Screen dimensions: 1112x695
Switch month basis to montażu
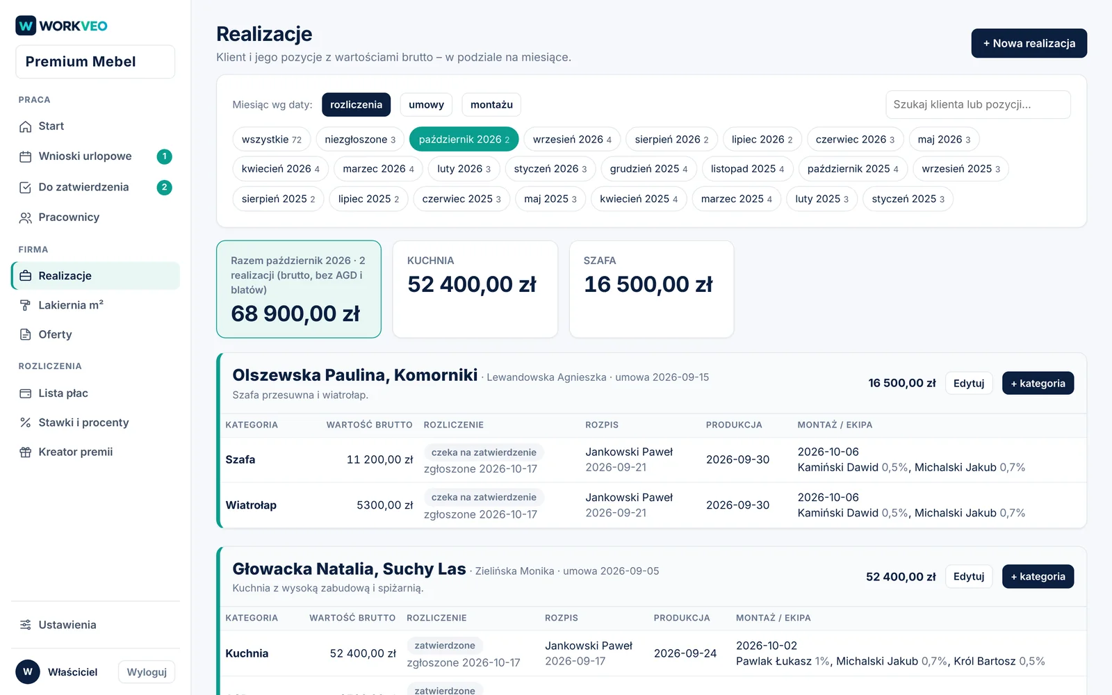[491, 105]
